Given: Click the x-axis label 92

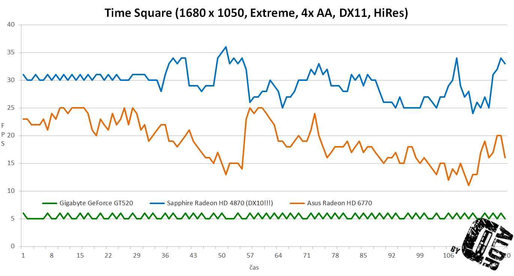Looking at the screenshot, I should (392, 255).
